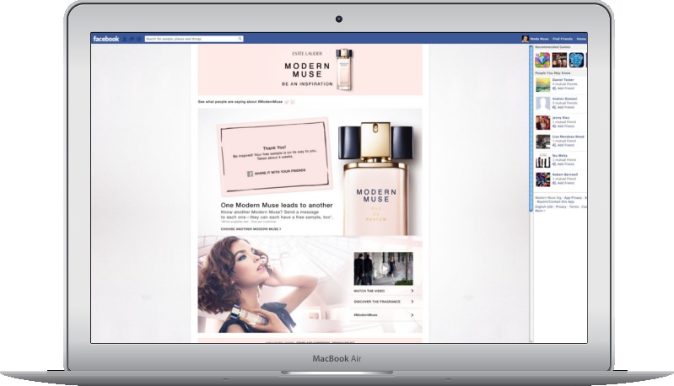Viewport: 674px width, 386px height.
Task: Add Andres Domani as a friend
Action: point(563,107)
